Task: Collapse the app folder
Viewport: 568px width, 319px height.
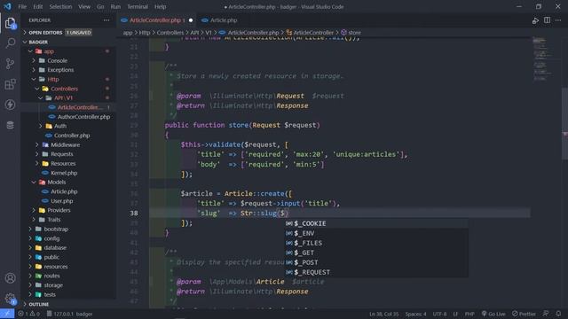Action: 68,51
